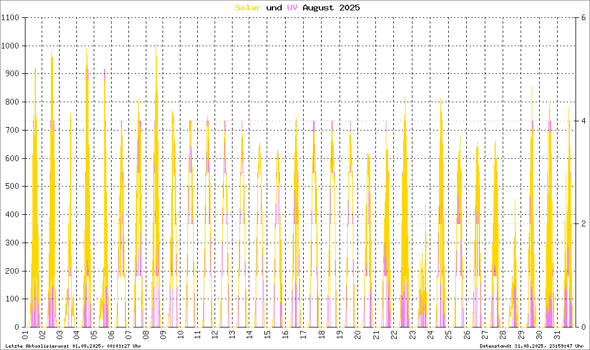Click the 'Letzte Aktualisierung' timestamp text
This screenshot has height=350, width=590.
[72, 345]
